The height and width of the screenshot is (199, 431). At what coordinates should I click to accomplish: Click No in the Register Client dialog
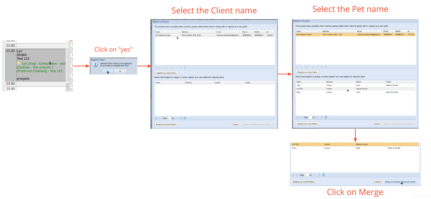pyautogui.click(x=120, y=71)
